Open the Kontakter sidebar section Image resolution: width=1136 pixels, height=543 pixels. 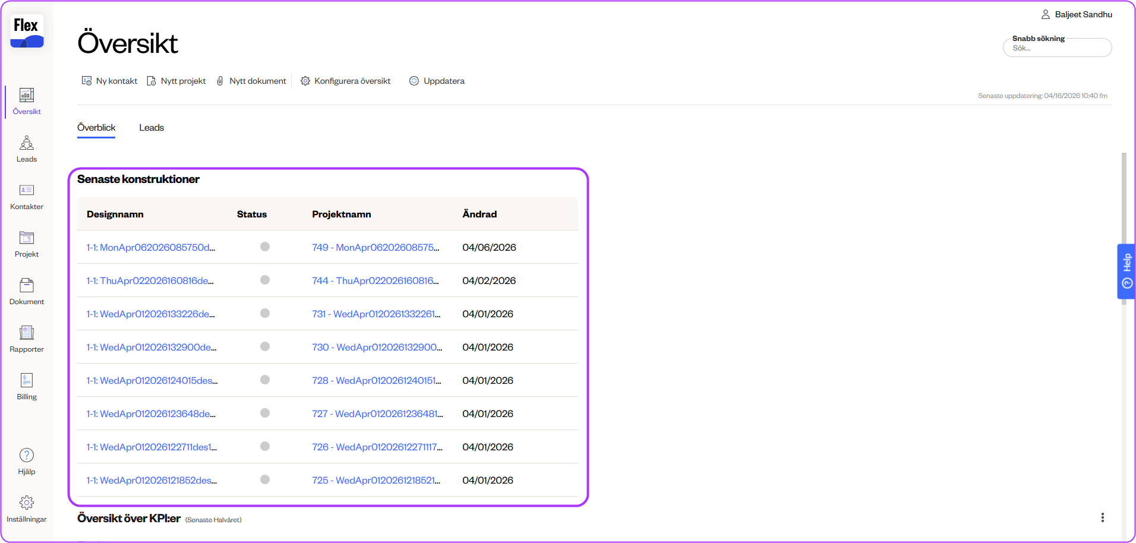27,197
